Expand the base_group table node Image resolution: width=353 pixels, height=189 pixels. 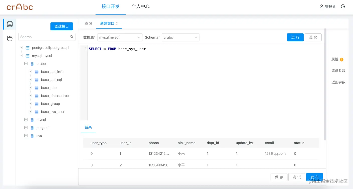click(30, 104)
